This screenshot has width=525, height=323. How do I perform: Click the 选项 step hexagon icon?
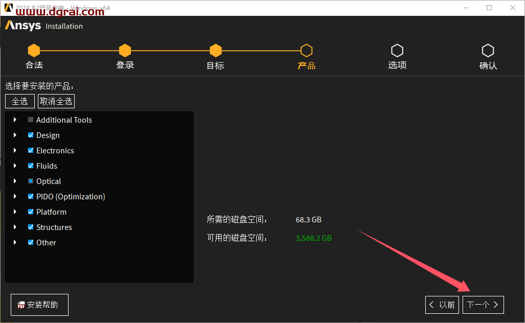tap(397, 51)
